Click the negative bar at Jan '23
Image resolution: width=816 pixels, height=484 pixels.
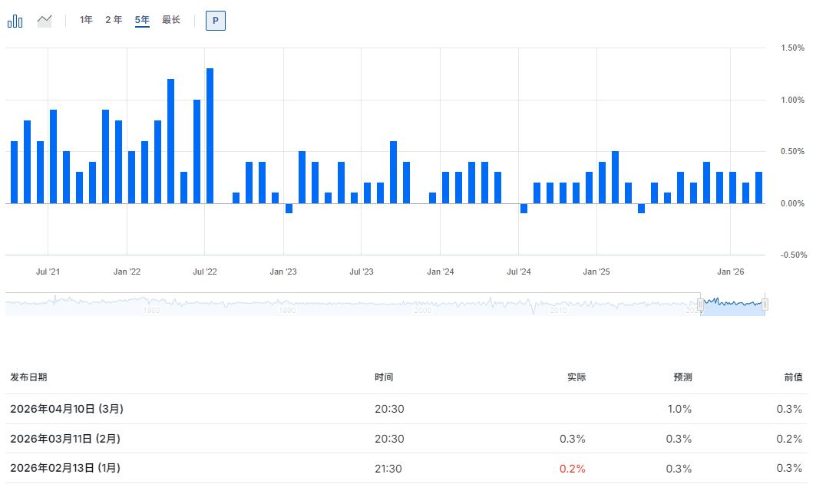tap(289, 208)
